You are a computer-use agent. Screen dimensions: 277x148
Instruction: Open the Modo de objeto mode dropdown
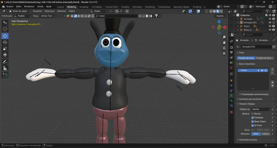20,11
